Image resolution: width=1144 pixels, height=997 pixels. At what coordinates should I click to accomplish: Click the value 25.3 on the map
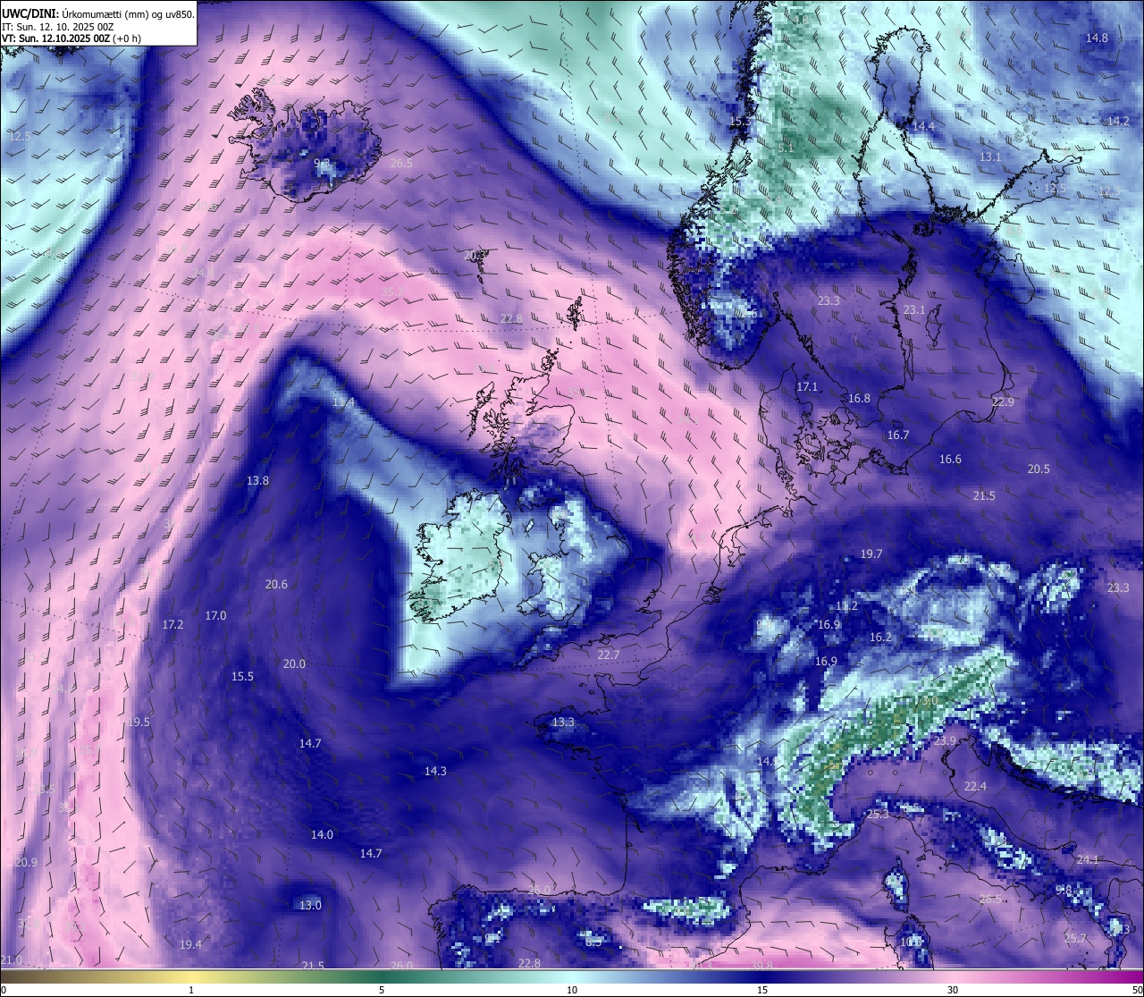pos(878,815)
